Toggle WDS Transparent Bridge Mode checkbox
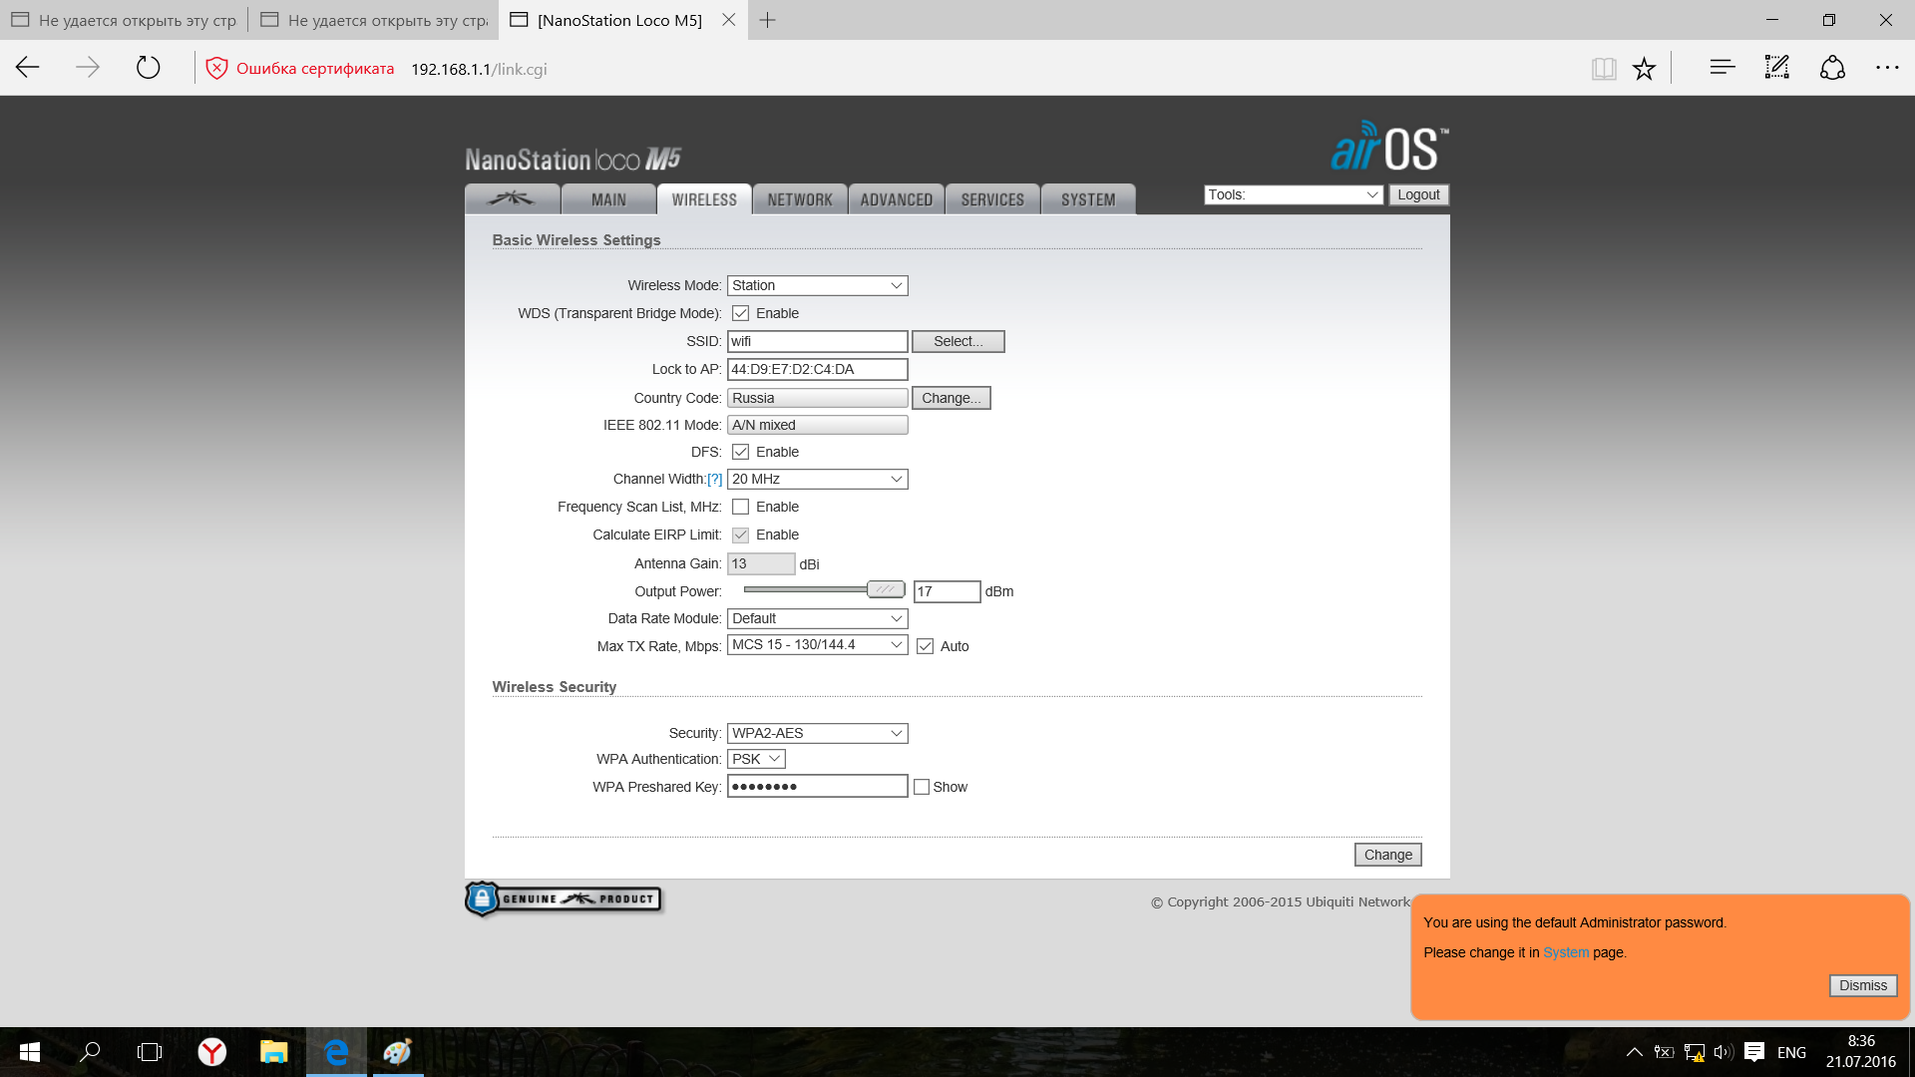The image size is (1915, 1077). (x=740, y=313)
